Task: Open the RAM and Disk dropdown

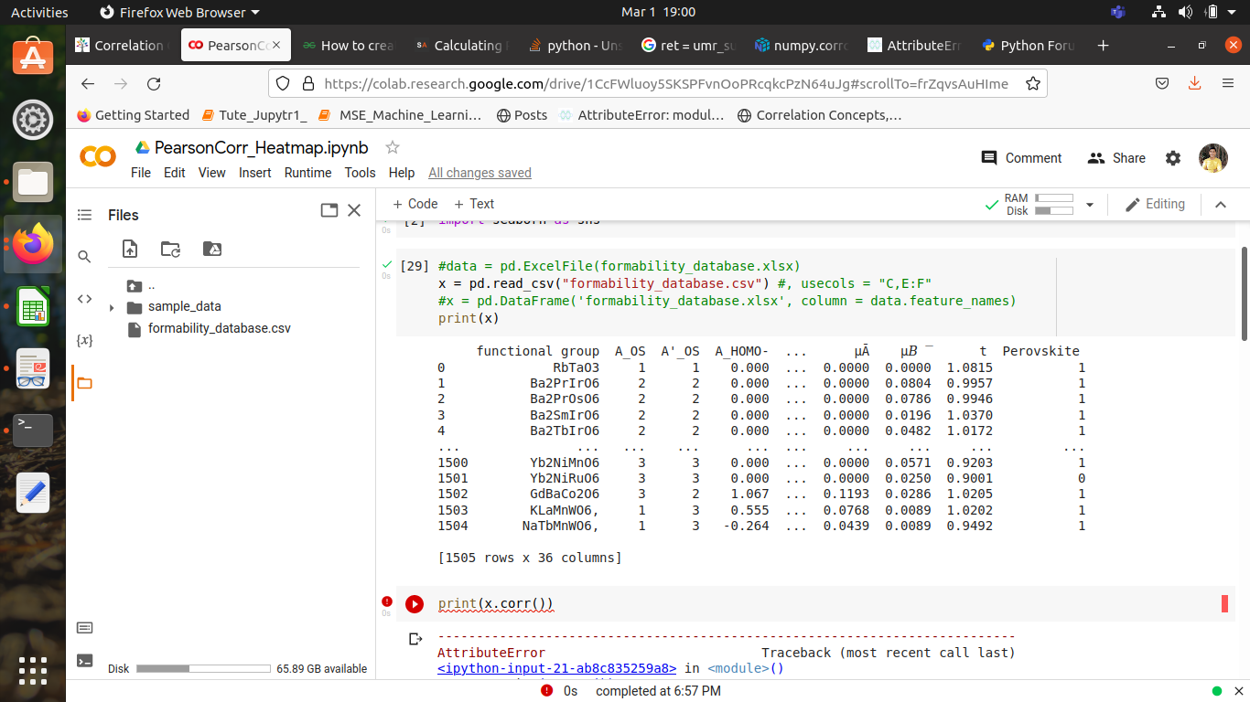Action: click(1089, 205)
